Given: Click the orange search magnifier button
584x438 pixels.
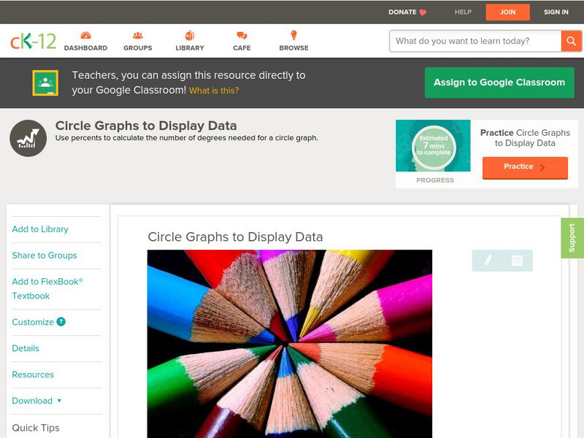Looking at the screenshot, I should coord(571,41).
